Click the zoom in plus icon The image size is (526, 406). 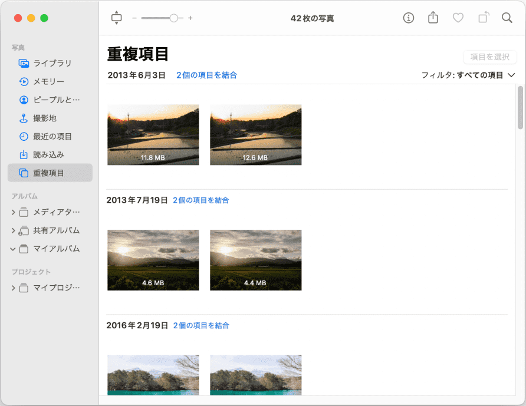pos(190,18)
